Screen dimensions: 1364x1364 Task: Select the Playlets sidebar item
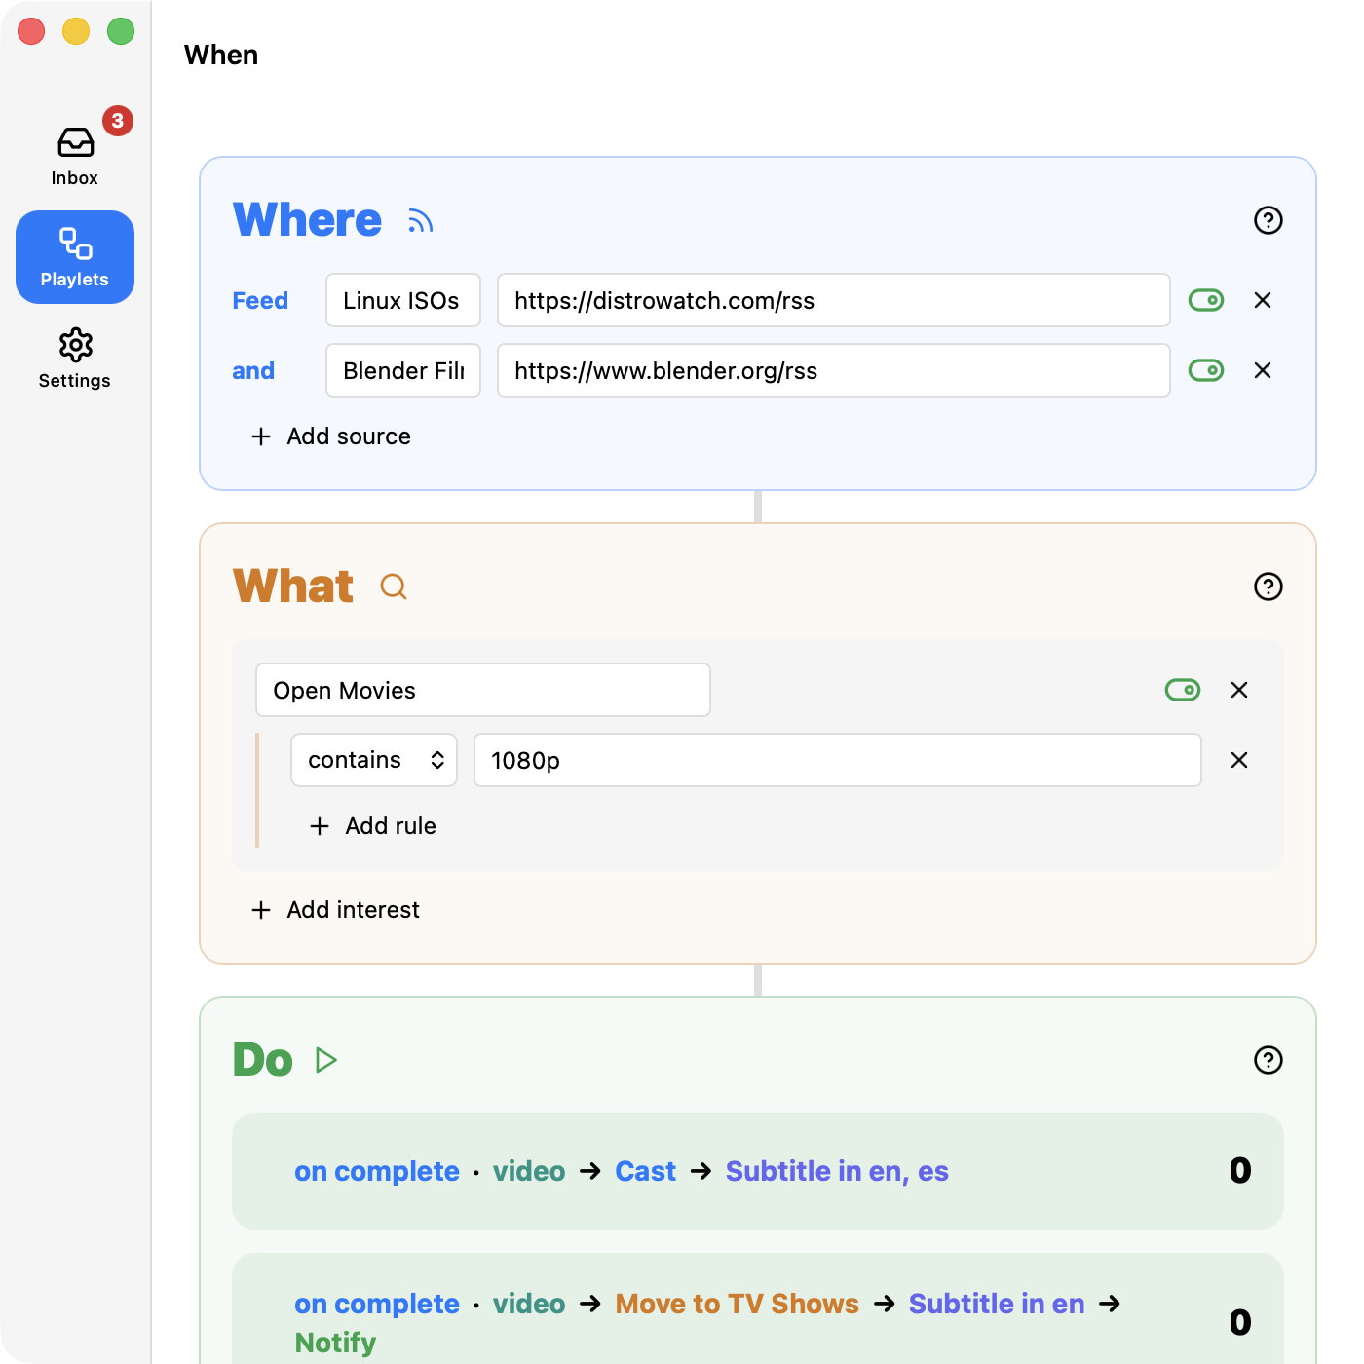75,257
